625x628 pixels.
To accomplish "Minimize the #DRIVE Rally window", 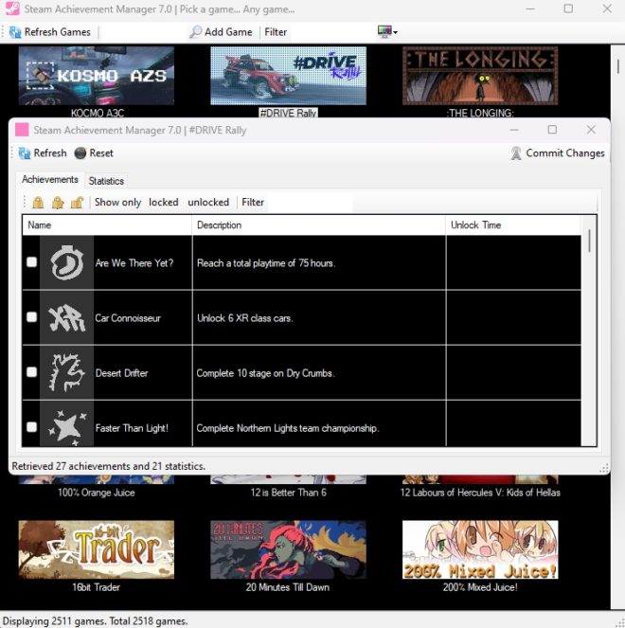I will point(514,130).
